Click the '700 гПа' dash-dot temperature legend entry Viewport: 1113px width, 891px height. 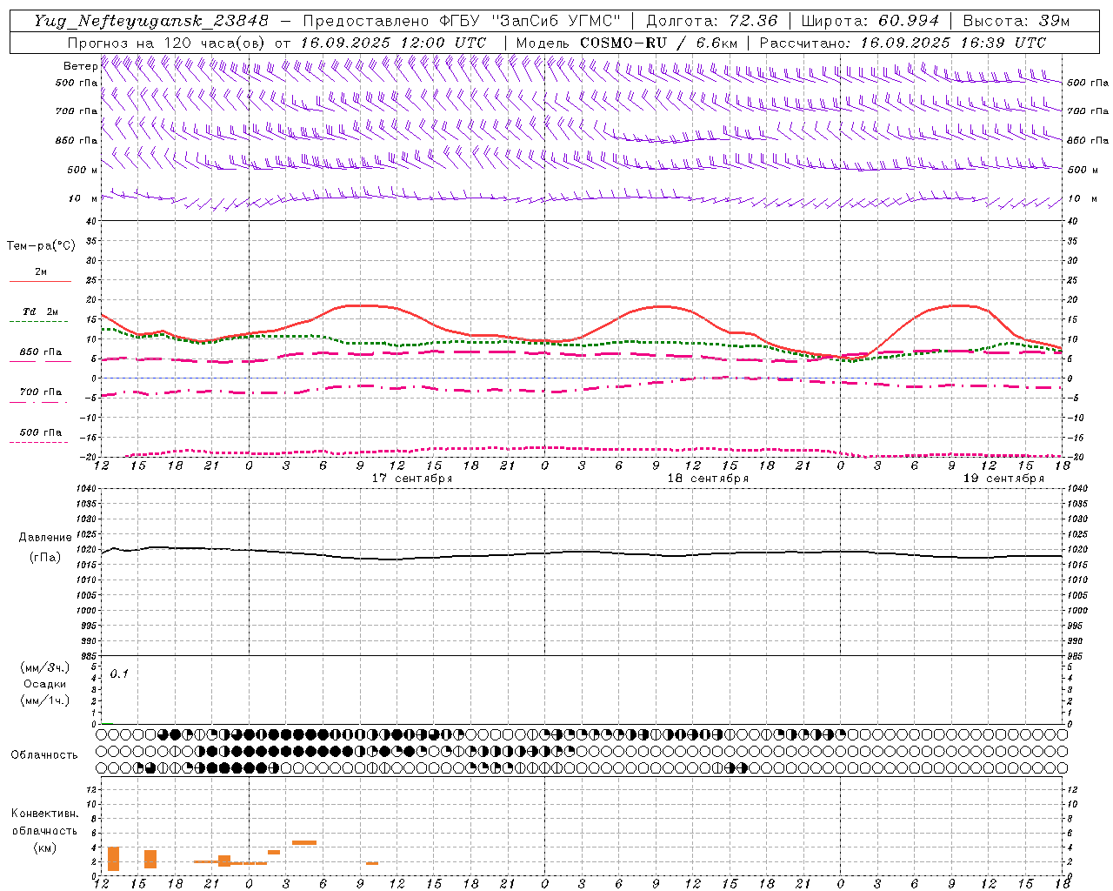pos(41,392)
